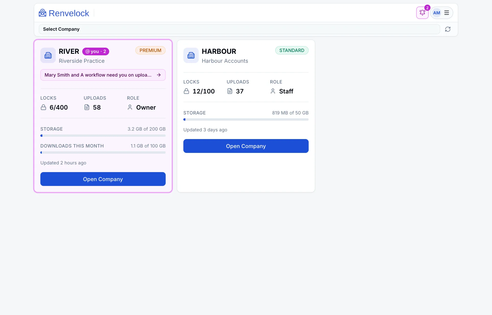Click the Renvelock logo icon

43,13
